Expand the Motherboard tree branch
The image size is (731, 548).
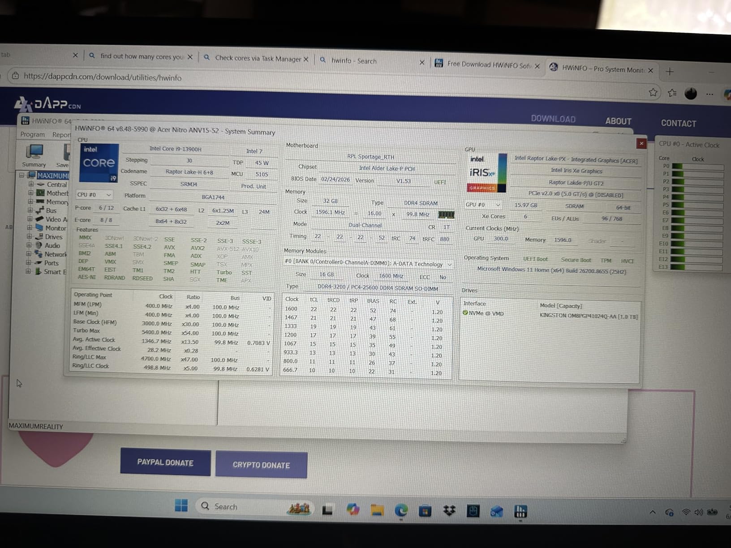tap(31, 193)
